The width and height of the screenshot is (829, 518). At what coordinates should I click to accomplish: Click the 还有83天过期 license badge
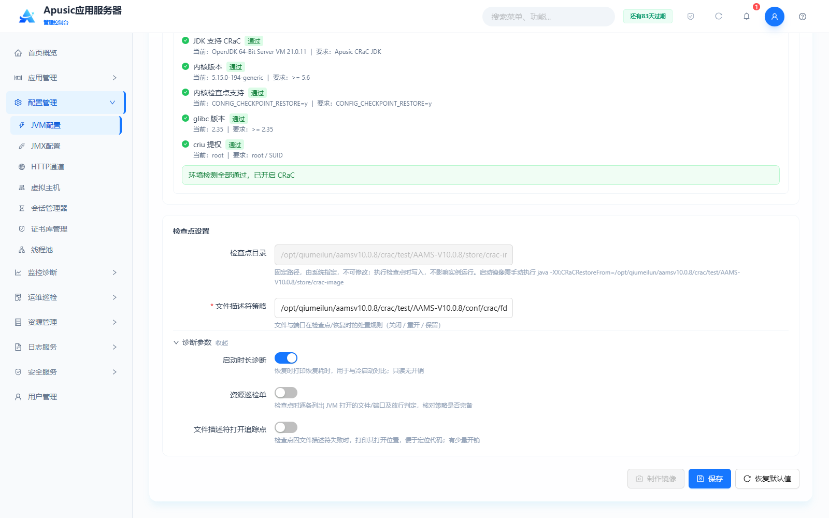tap(648, 17)
